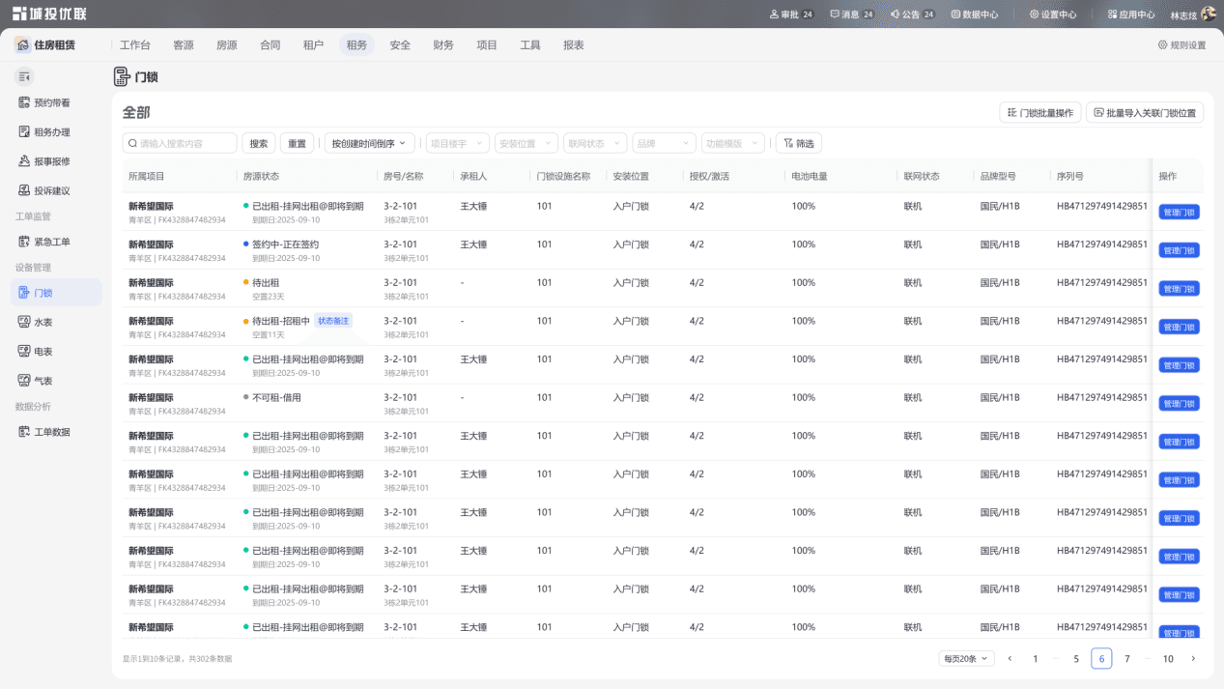1224x689 pixels.
Task: Go to page 1
Action: (x=1036, y=659)
